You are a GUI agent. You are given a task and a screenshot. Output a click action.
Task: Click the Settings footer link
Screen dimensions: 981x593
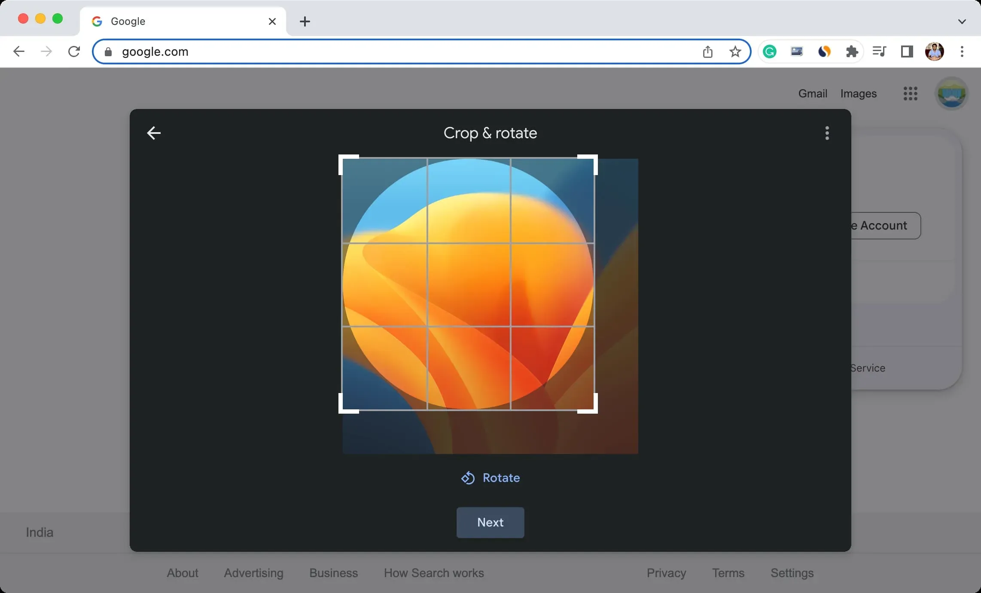click(x=792, y=573)
